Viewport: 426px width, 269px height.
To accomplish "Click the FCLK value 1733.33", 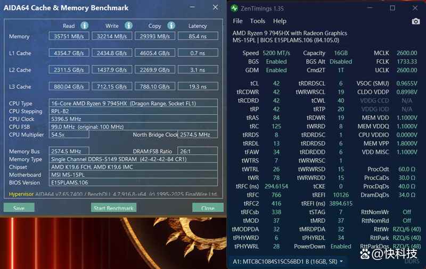I will (x=406, y=62).
